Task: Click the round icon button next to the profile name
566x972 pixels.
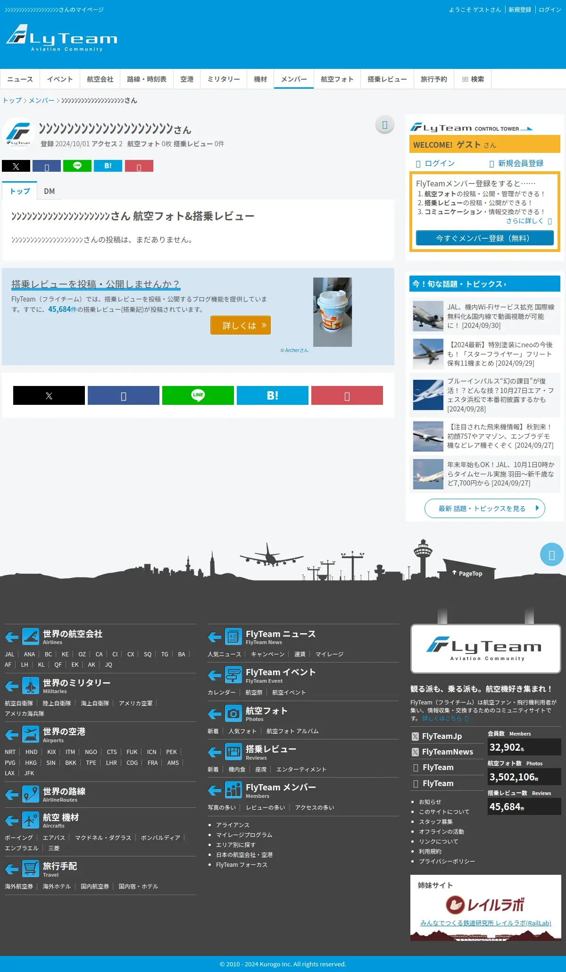Action: click(385, 125)
